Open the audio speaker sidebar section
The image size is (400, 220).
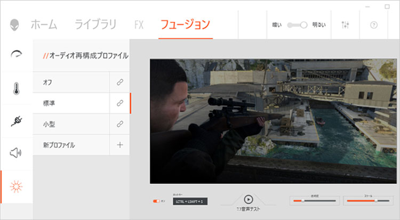pyautogui.click(x=16, y=153)
